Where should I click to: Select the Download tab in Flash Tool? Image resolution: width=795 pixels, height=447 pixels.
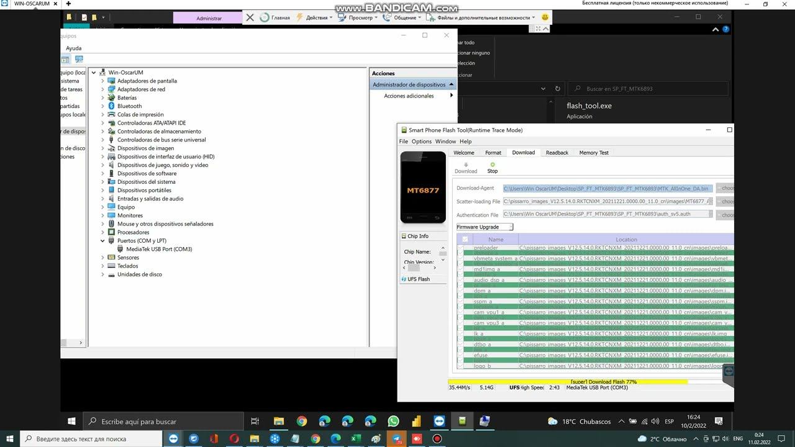tap(524, 153)
